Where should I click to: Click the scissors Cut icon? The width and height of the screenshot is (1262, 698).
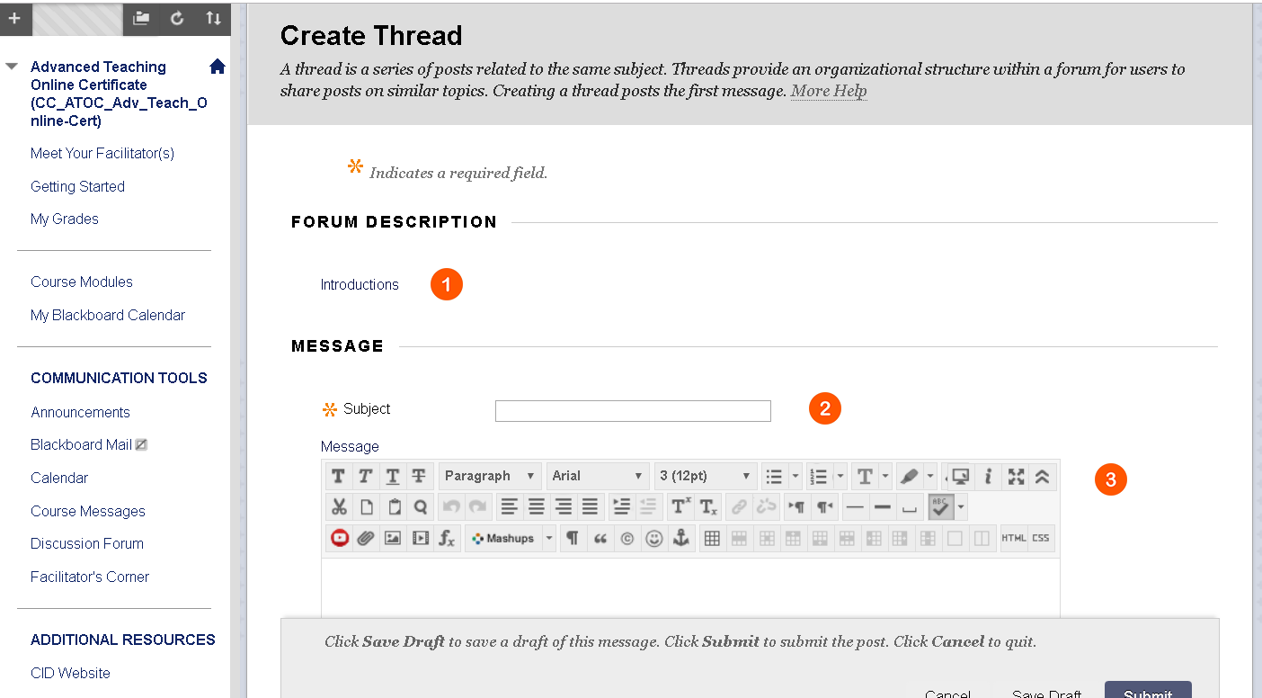339,507
